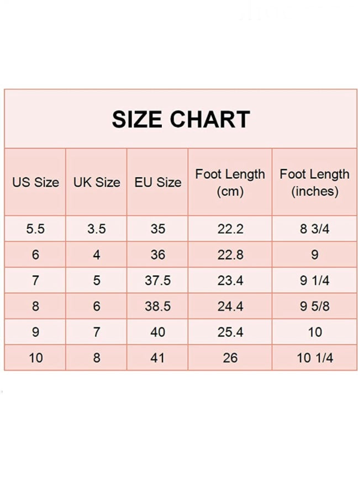Click the EU size 36 cell
The width and height of the screenshot is (358, 477).
pyautogui.click(x=157, y=255)
